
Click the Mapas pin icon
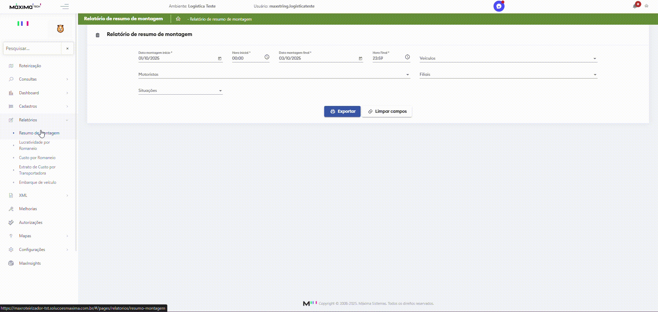coord(11,236)
